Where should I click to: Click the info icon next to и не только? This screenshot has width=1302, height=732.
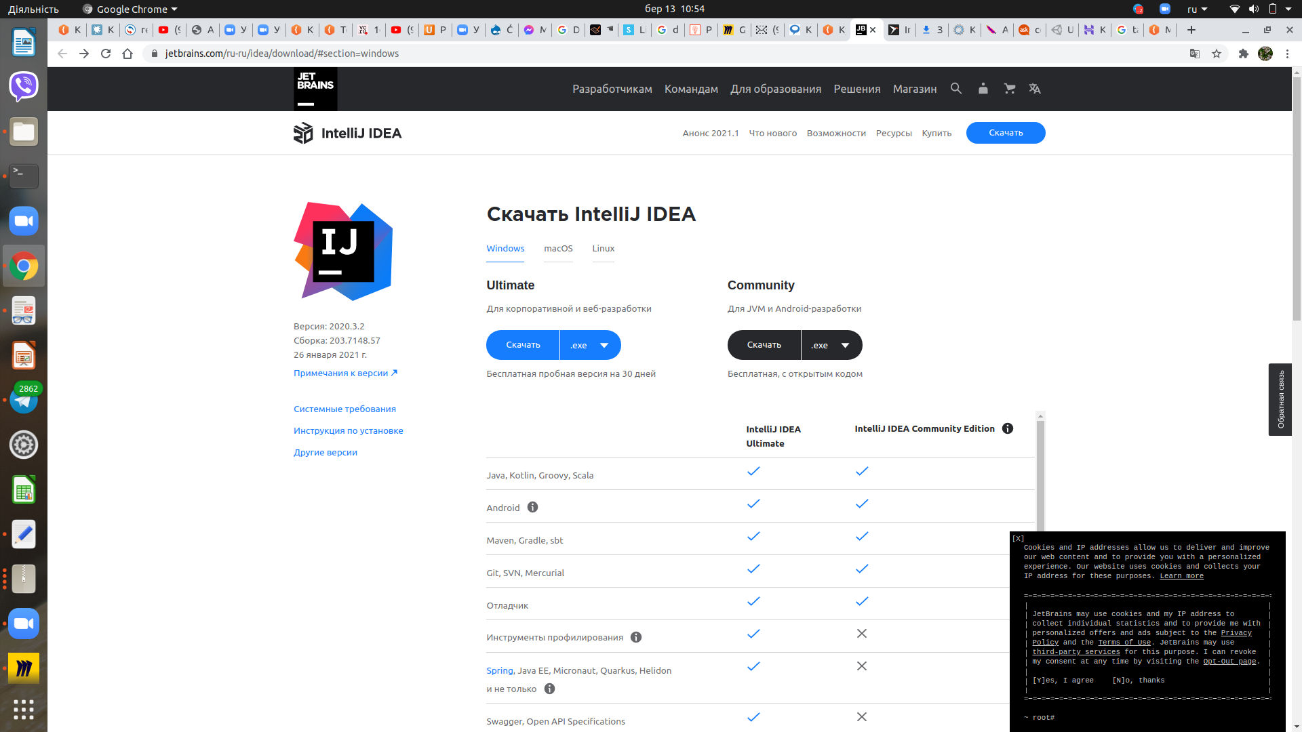pos(550,689)
